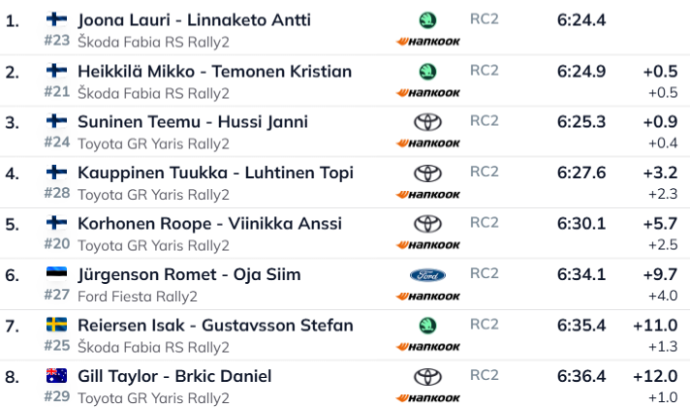This screenshot has width=690, height=409.
Task: Open Heikkilä Mikko - Temonen Kristian crew entry
Action: [214, 71]
